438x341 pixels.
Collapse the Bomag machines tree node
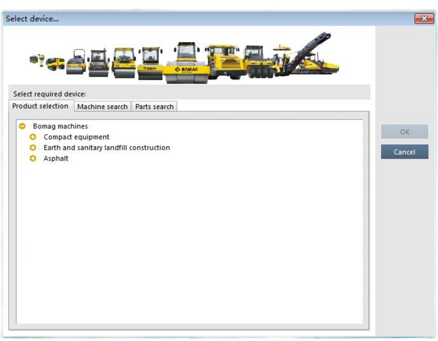click(x=22, y=126)
